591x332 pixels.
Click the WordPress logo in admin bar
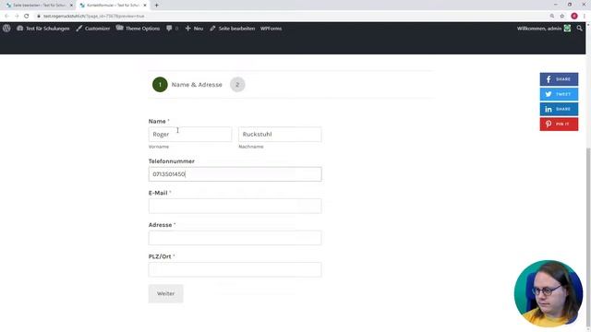point(6,29)
